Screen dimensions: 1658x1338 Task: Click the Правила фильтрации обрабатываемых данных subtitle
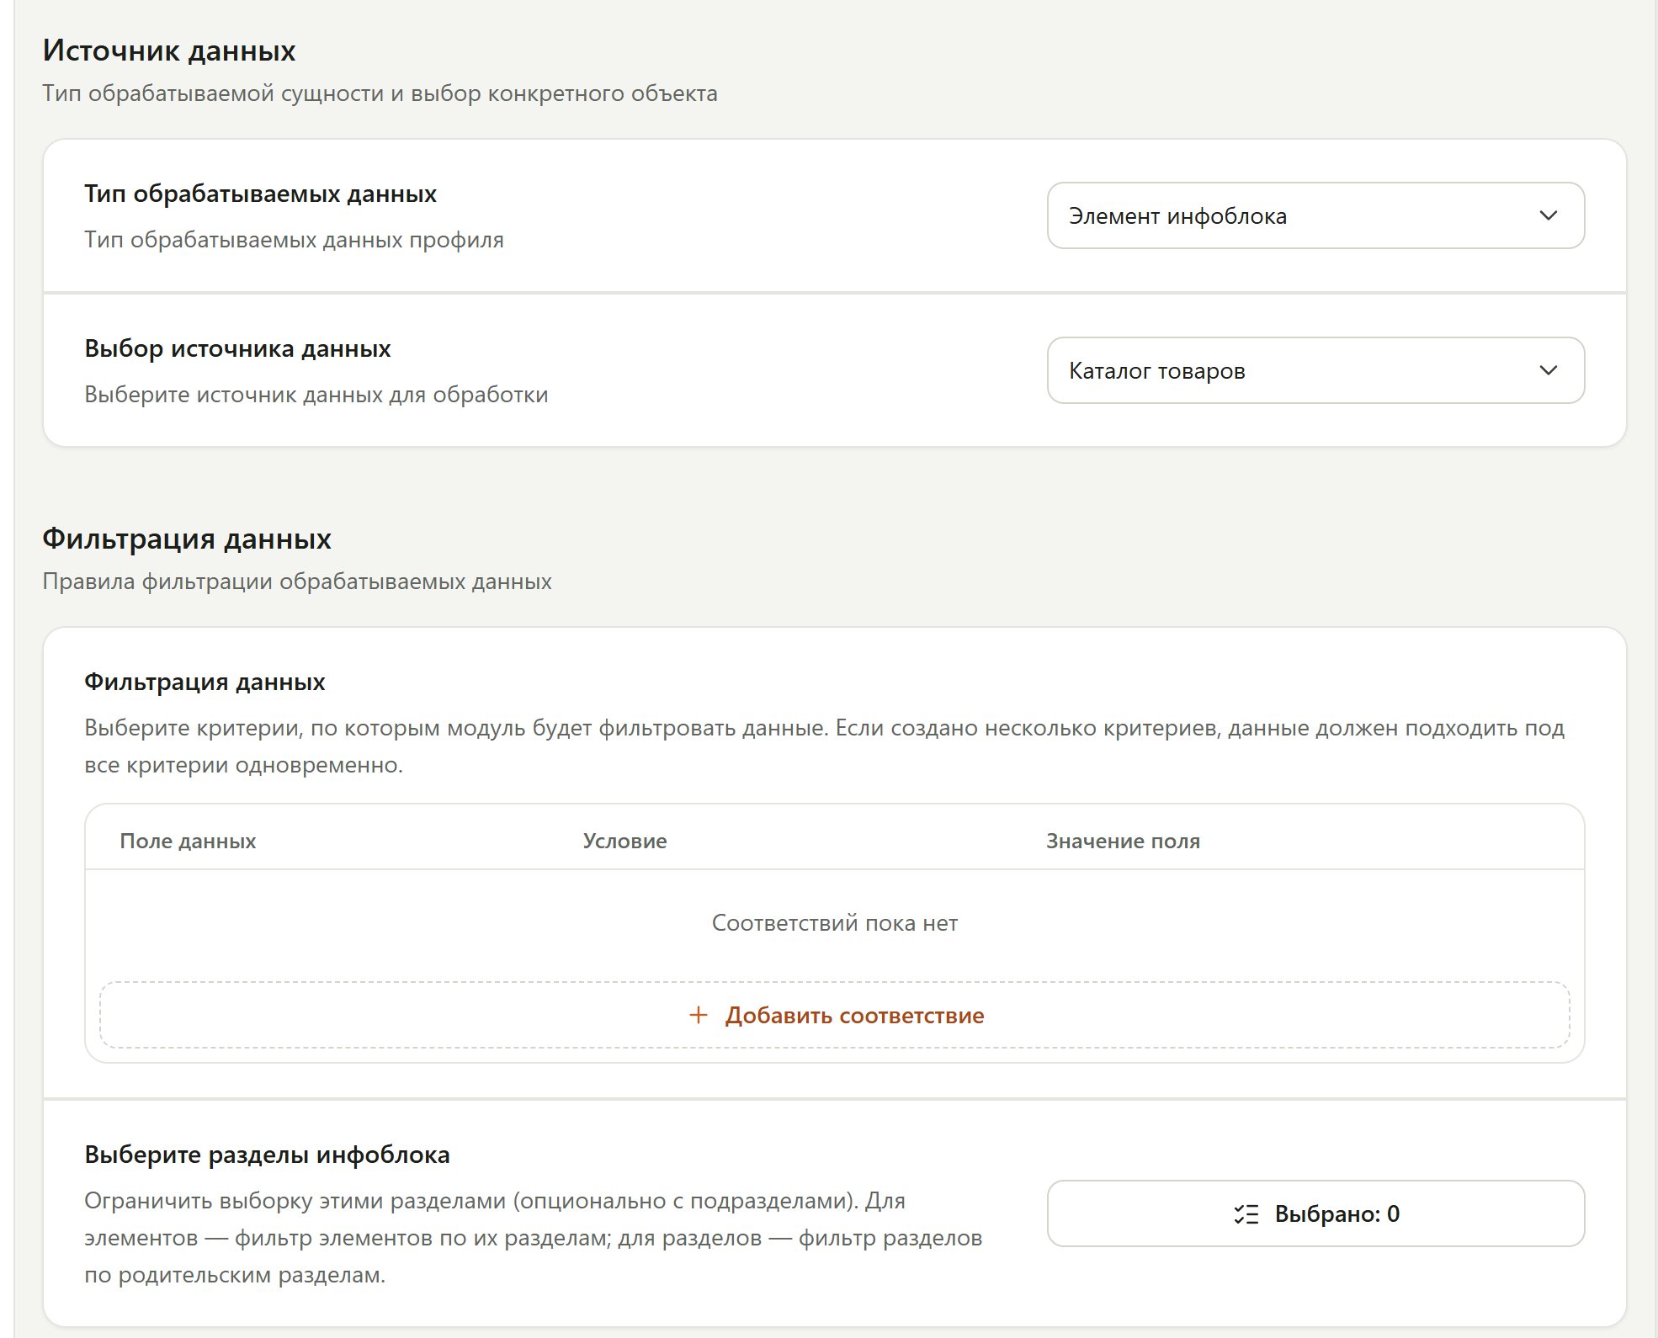click(297, 581)
